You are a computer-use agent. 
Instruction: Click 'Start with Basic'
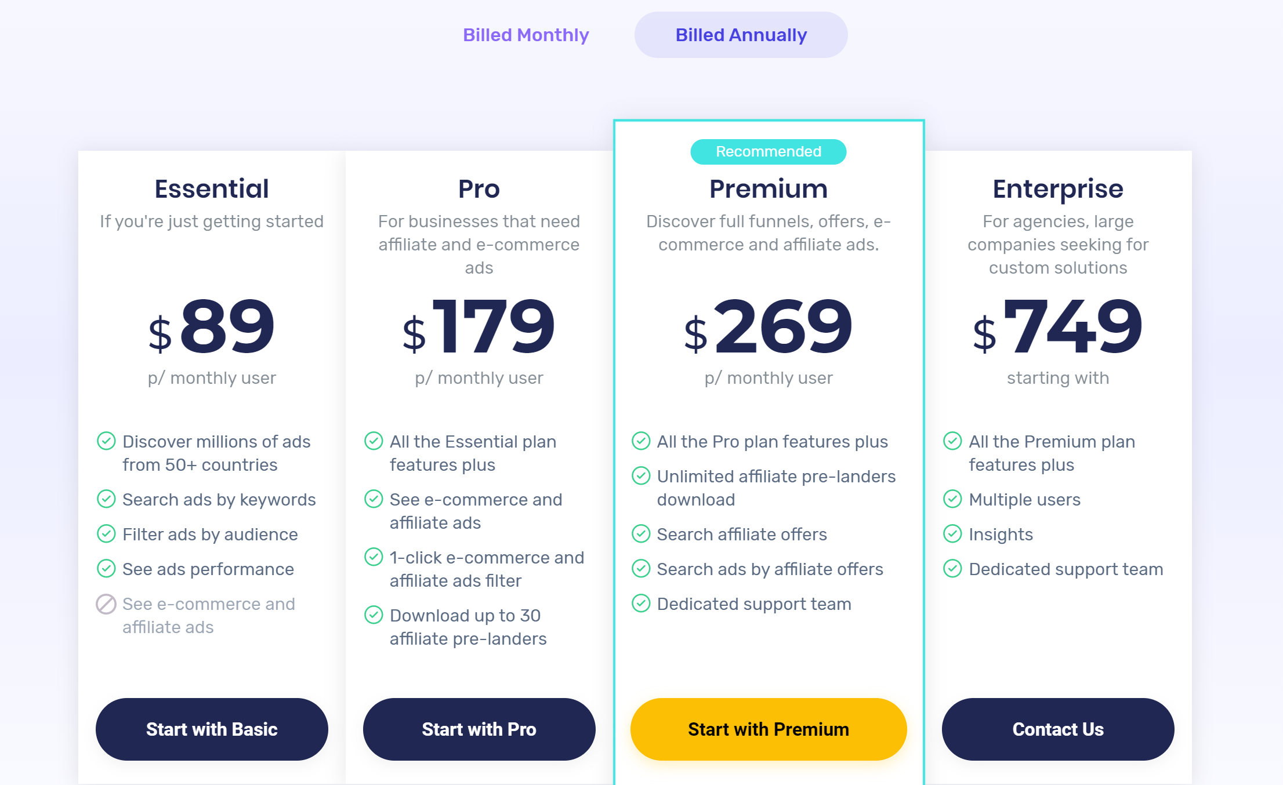(x=211, y=729)
